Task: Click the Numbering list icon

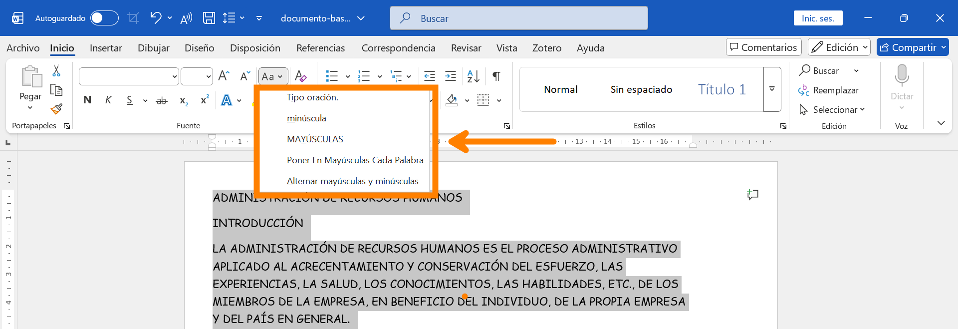Action: point(364,76)
